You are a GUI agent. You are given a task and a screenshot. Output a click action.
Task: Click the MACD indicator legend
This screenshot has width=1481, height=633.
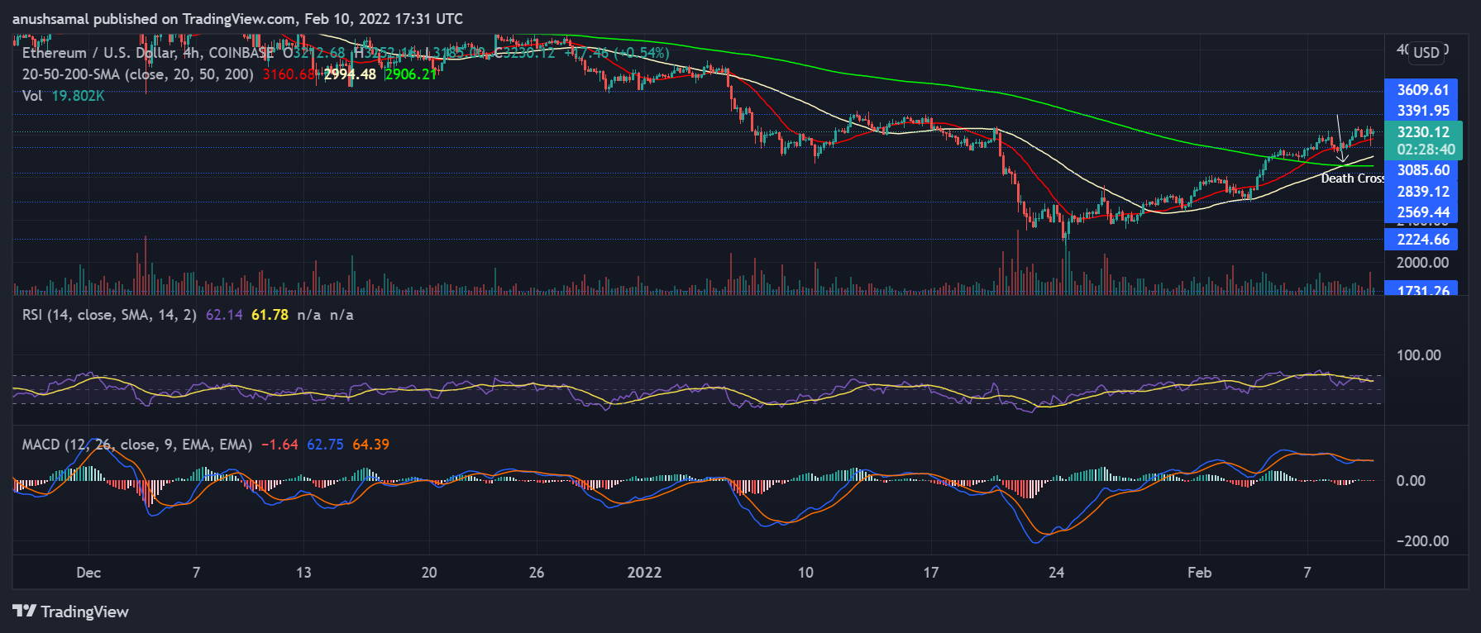coord(137,445)
